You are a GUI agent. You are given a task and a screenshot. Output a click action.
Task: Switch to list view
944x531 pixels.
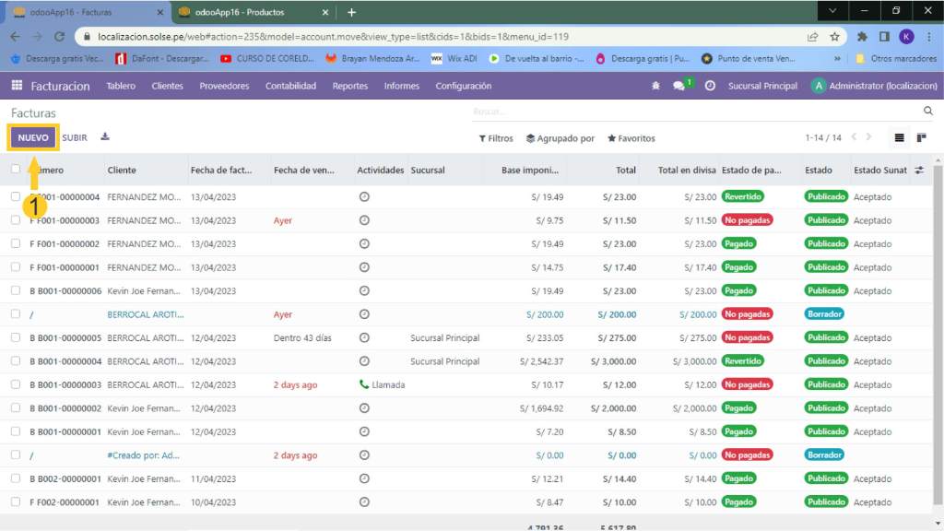pyautogui.click(x=900, y=138)
